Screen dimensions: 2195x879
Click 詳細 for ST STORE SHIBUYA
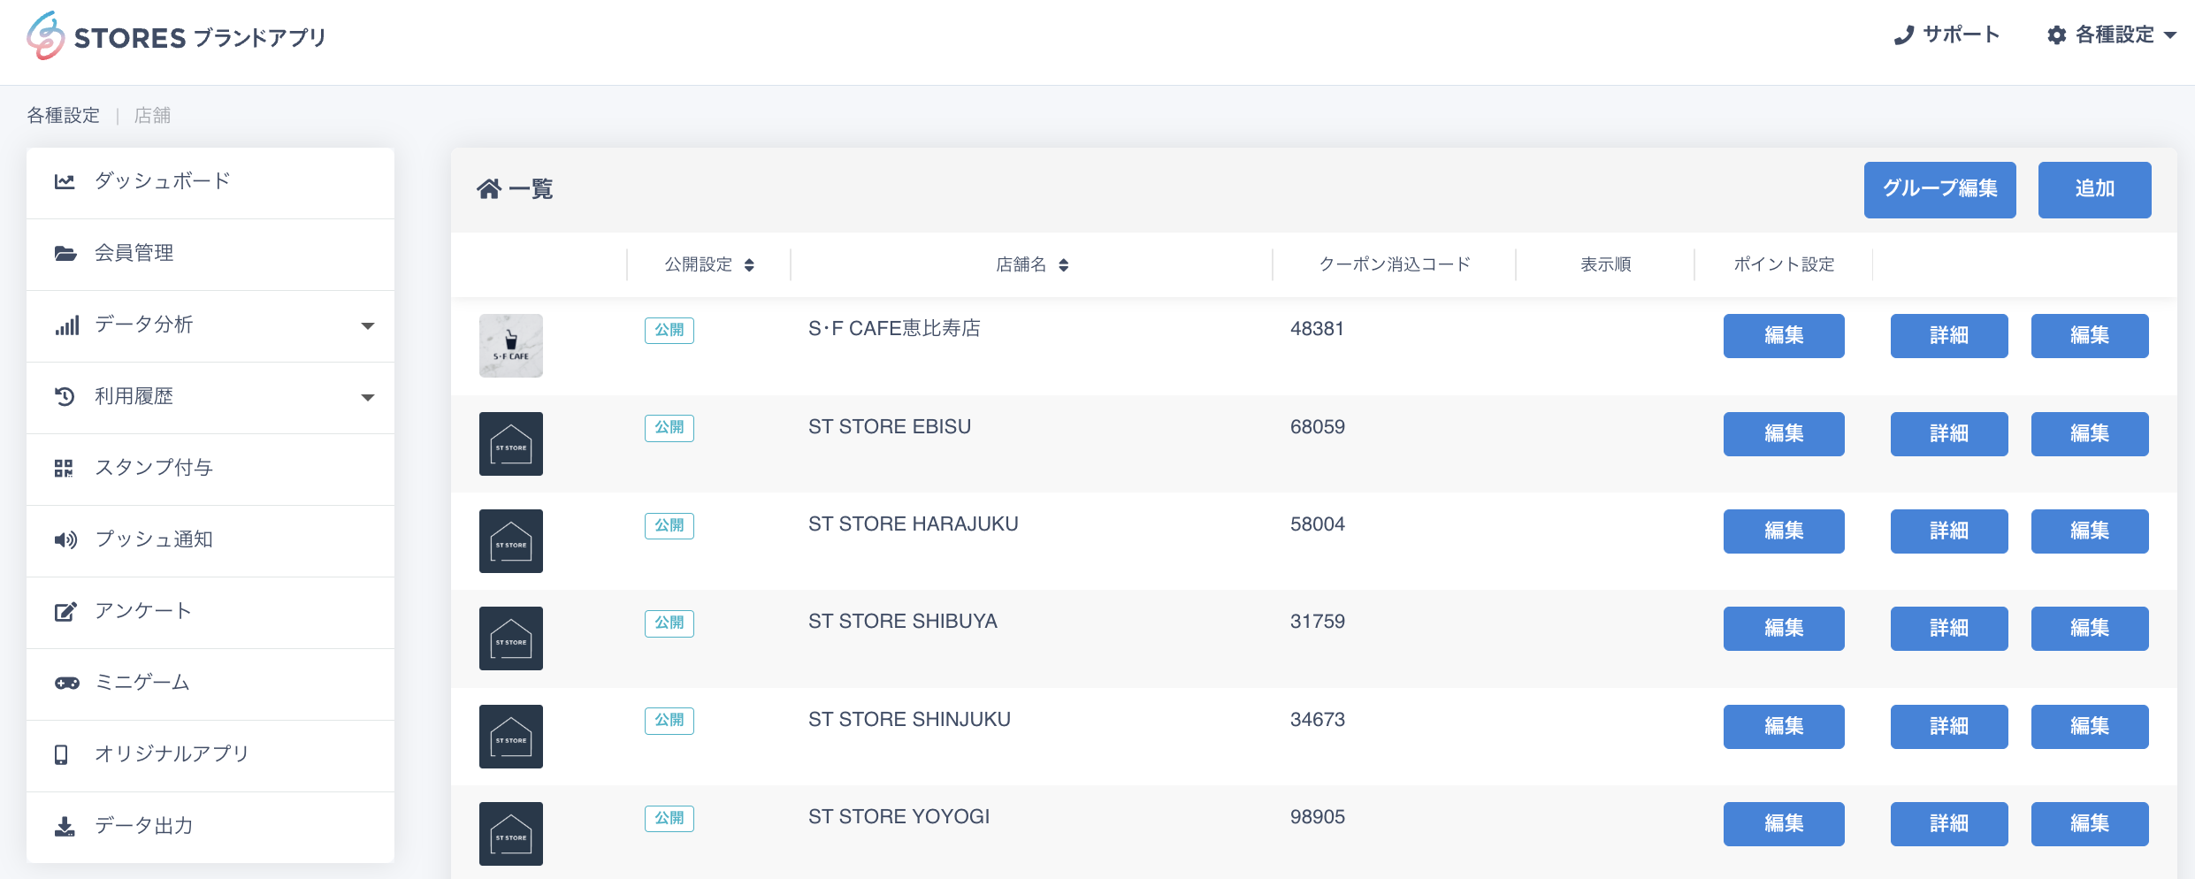pos(1949,629)
